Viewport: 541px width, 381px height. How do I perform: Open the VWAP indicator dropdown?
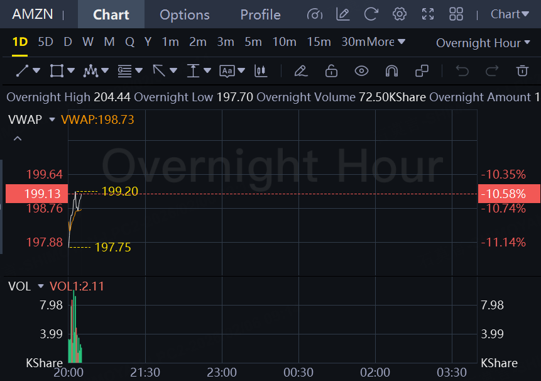point(52,119)
